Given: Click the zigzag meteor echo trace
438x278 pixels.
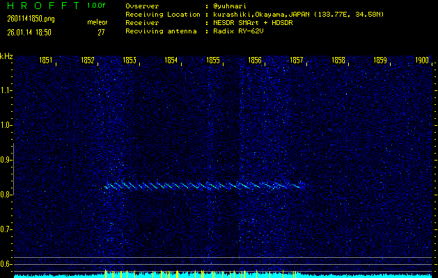Looking at the screenshot, I should coord(206,185).
